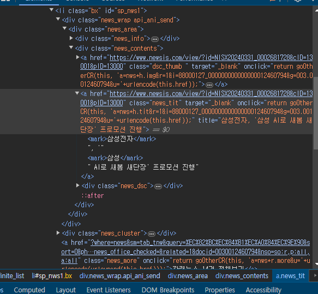
Task: Click the scrollbar down arrow
Action: click(x=316, y=264)
